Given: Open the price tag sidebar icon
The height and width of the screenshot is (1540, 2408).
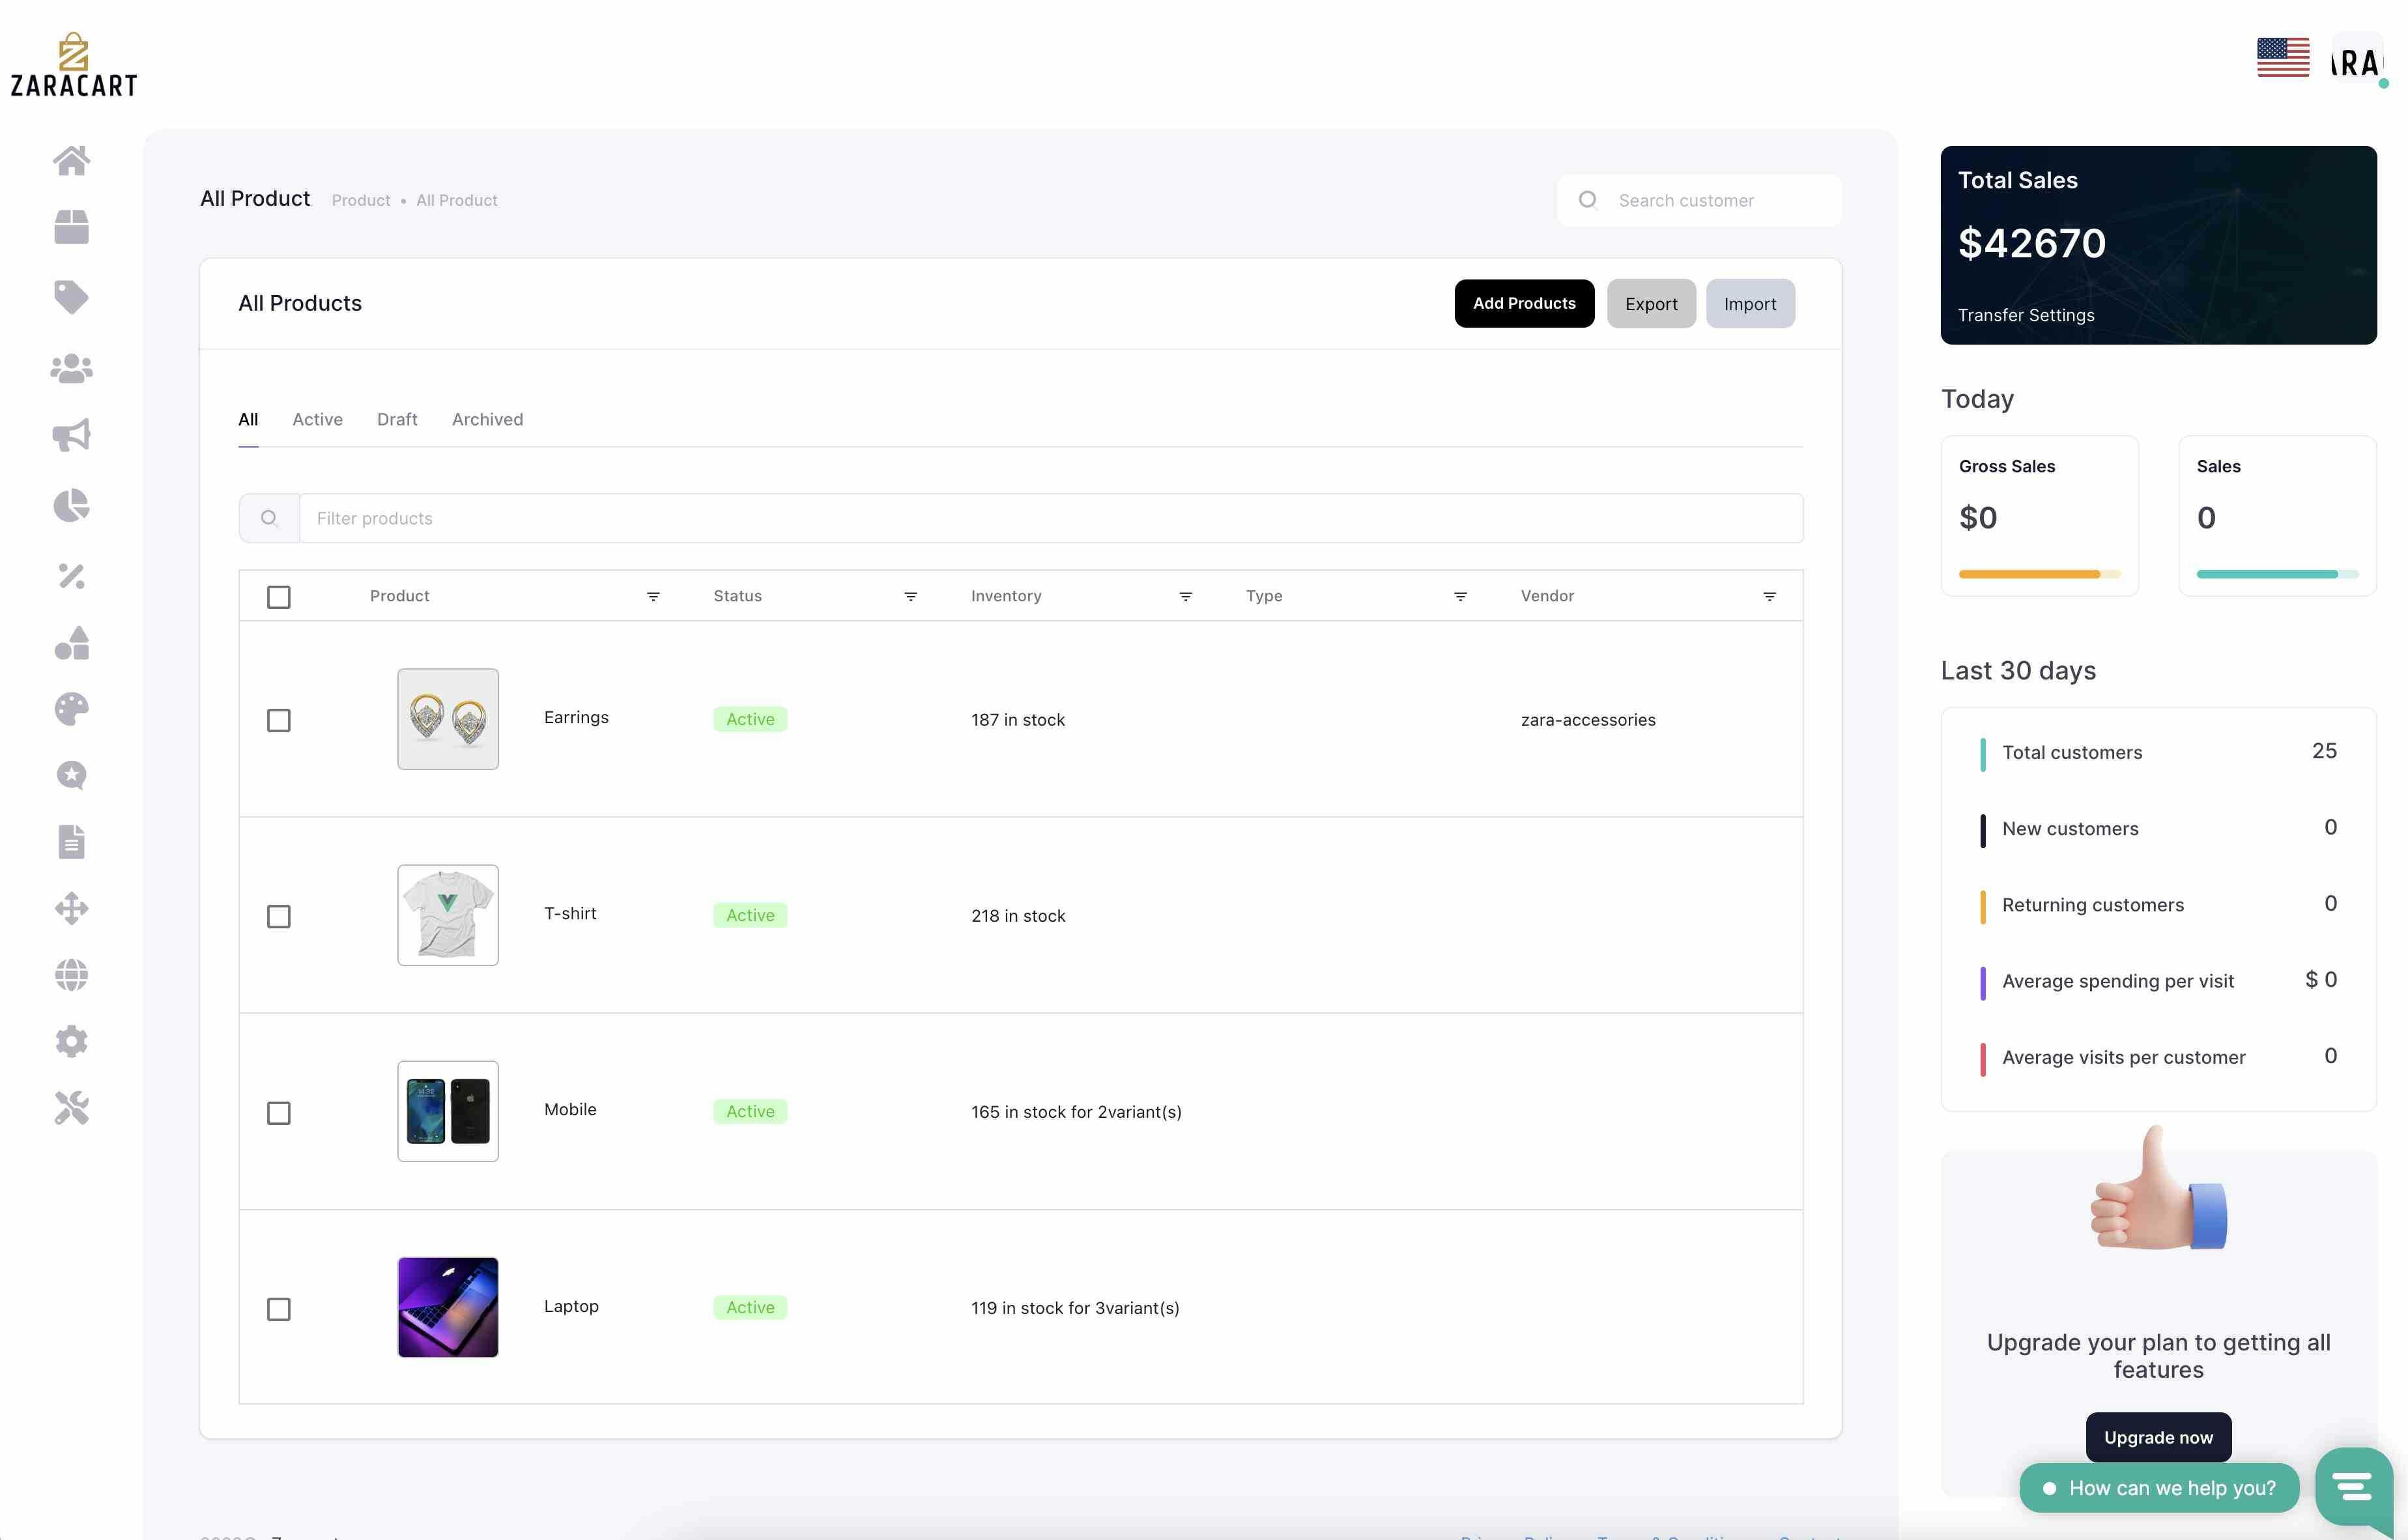Looking at the screenshot, I should click(x=71, y=296).
